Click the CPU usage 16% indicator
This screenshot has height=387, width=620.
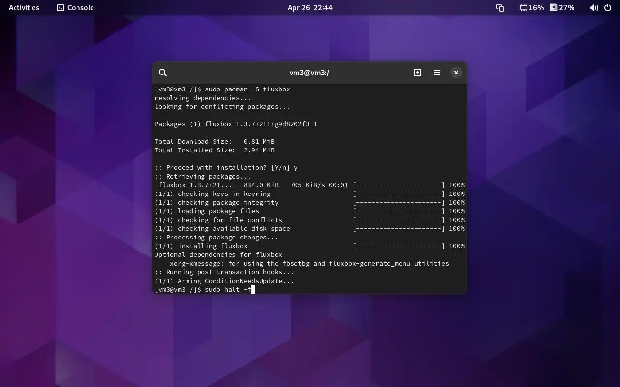click(x=532, y=8)
